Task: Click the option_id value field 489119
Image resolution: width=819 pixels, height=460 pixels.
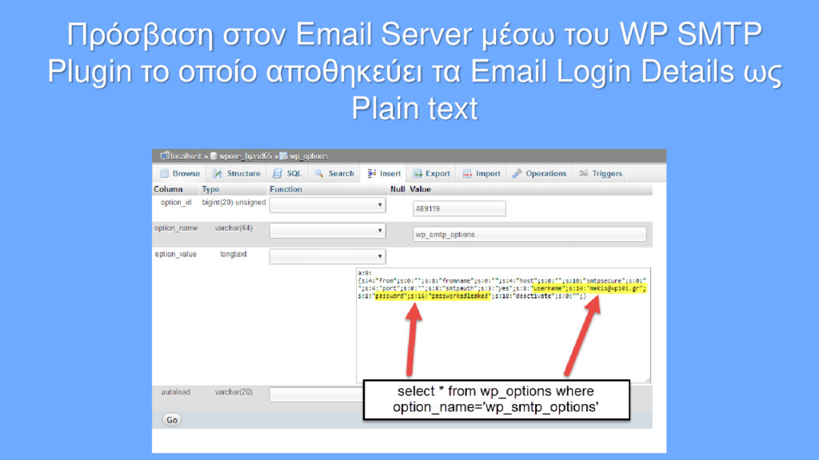Action: click(x=459, y=208)
